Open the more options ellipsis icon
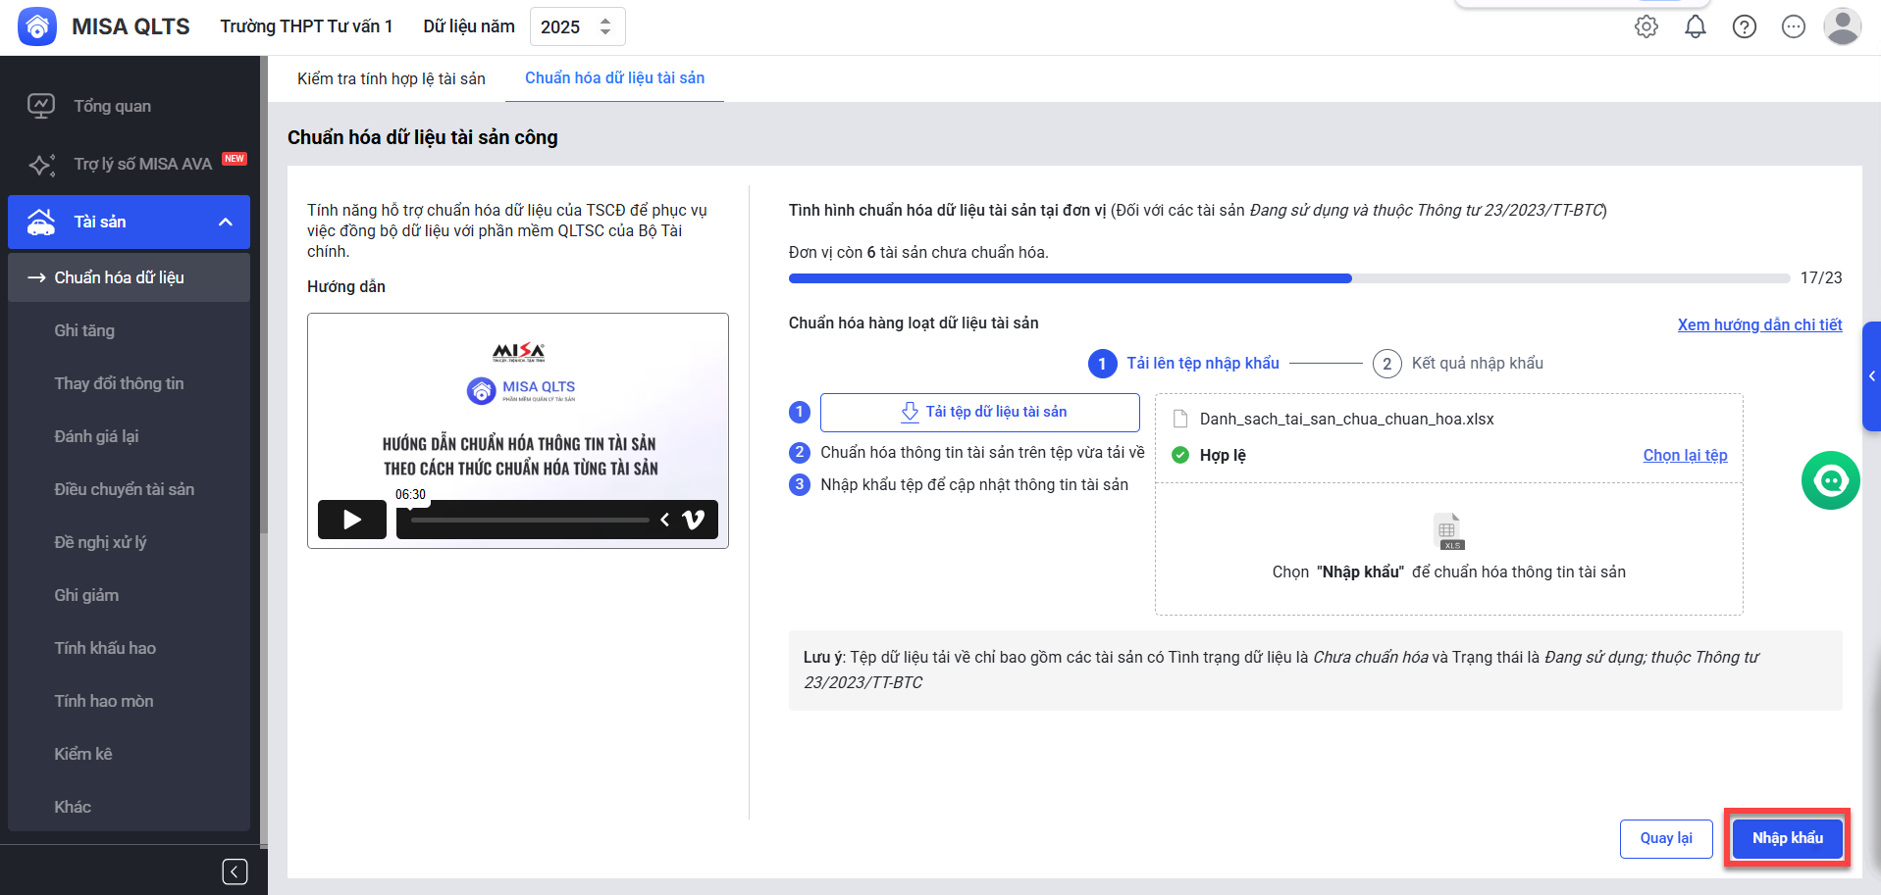 click(1793, 27)
